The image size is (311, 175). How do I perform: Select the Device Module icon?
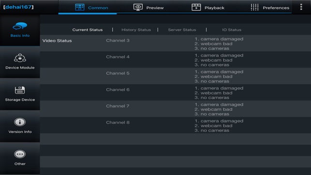coord(20,58)
